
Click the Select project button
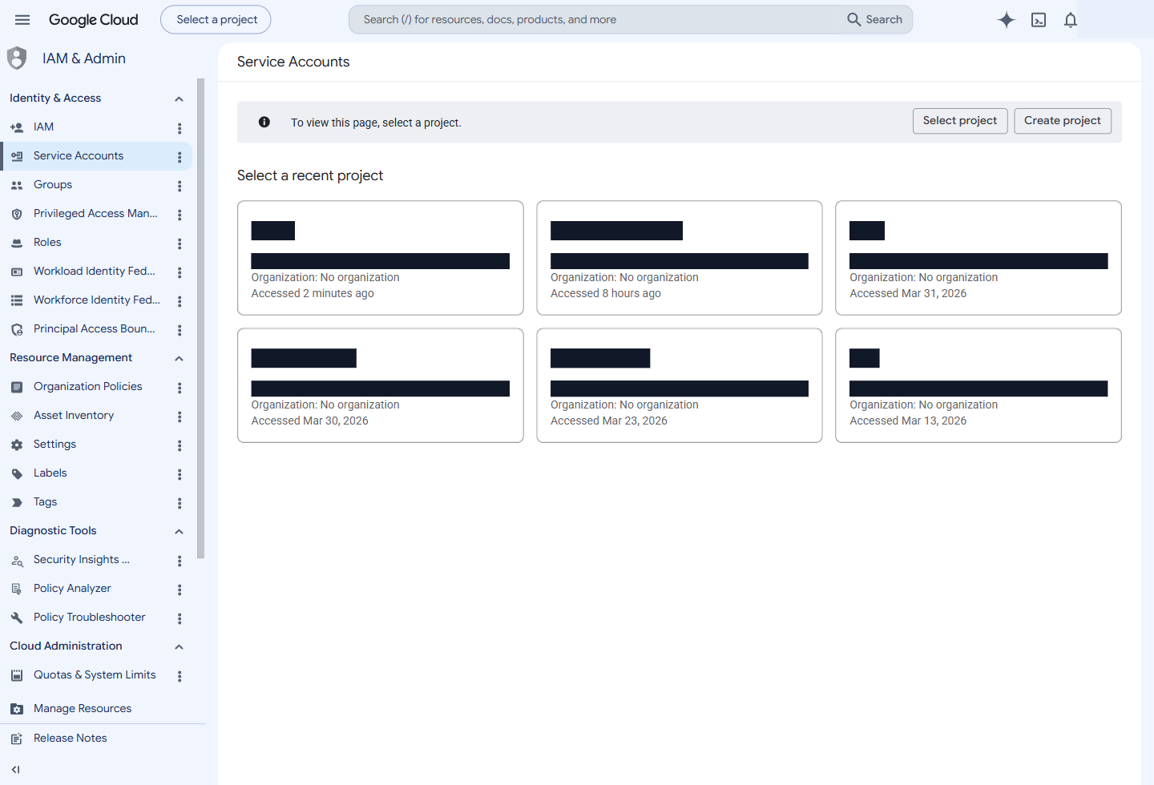pyautogui.click(x=960, y=121)
